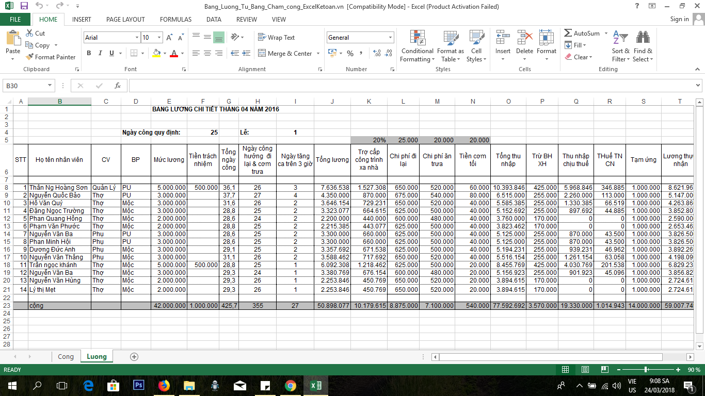Click the Sign in link

pos(679,19)
